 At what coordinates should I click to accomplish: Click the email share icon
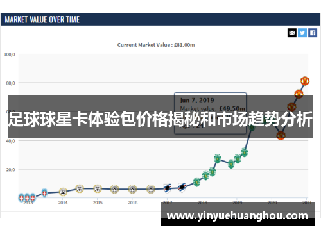292,33
